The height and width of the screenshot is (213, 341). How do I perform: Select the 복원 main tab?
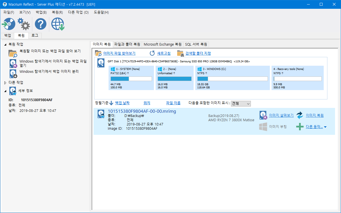[x=21, y=35]
